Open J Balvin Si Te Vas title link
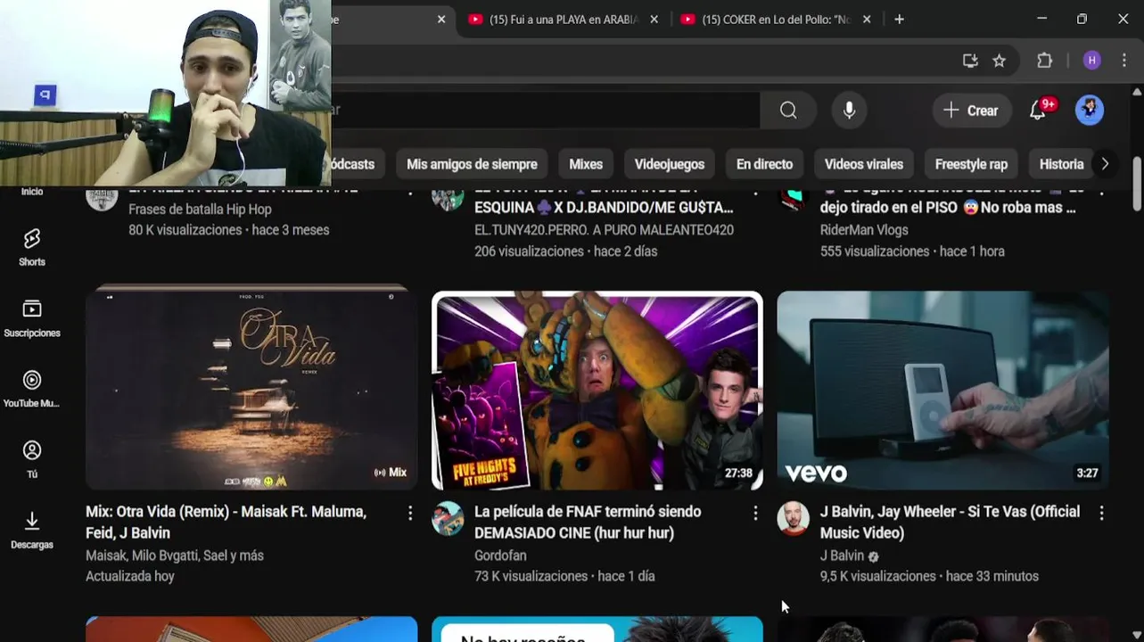This screenshot has height=642, width=1144. [950, 523]
